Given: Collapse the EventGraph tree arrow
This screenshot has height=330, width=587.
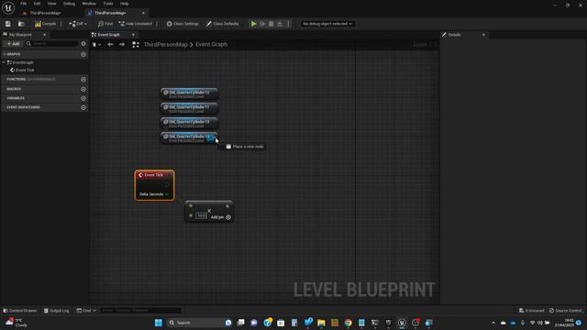Looking at the screenshot, I should 4,62.
